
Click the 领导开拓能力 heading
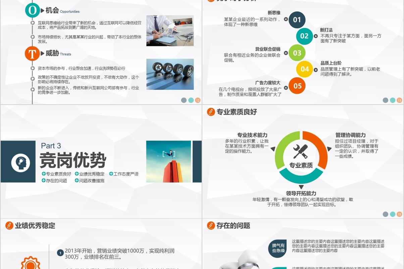click(x=301, y=193)
